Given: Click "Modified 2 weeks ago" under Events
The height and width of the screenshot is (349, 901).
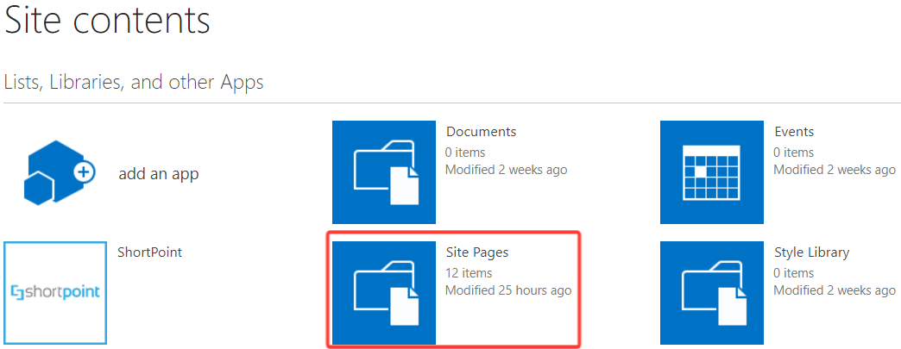Looking at the screenshot, I should pos(835,170).
